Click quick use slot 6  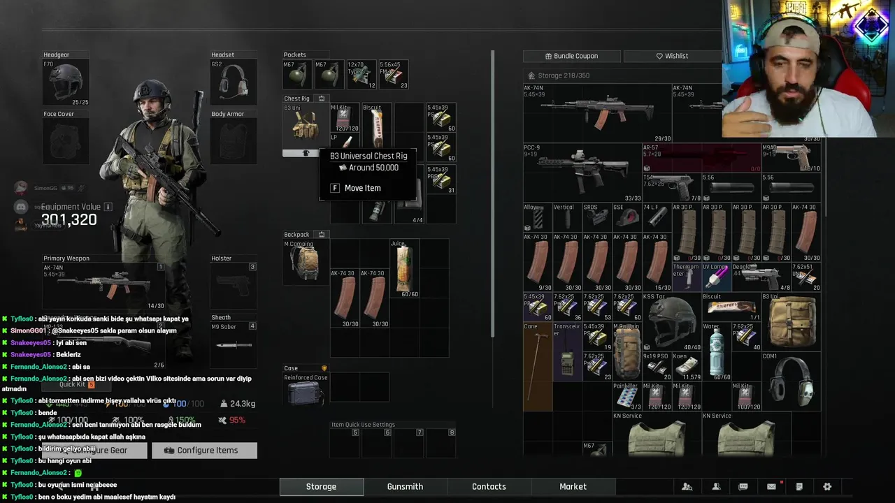coord(376,443)
